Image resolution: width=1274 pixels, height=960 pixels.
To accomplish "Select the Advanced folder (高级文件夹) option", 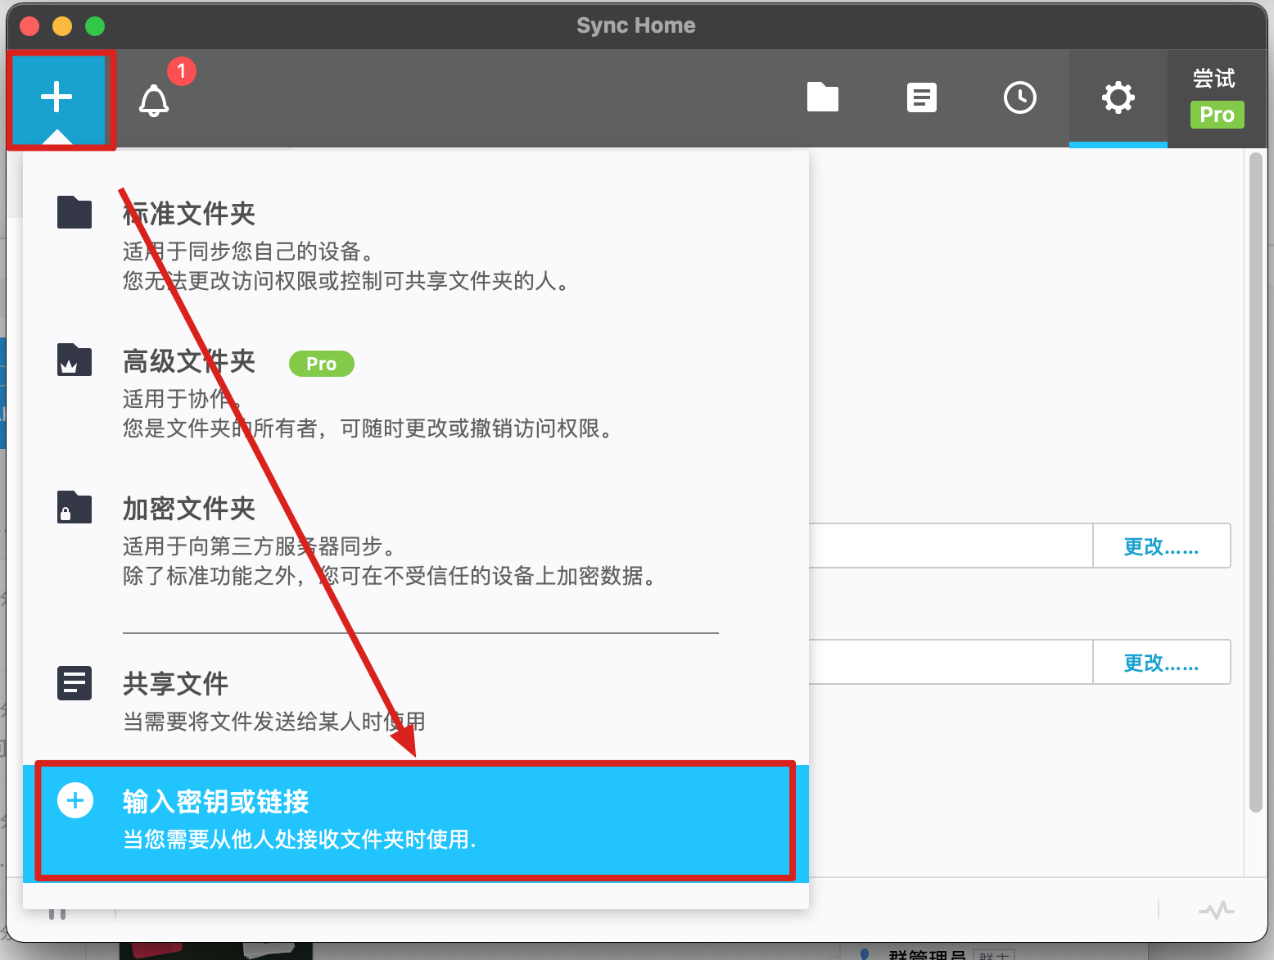I will [x=189, y=361].
